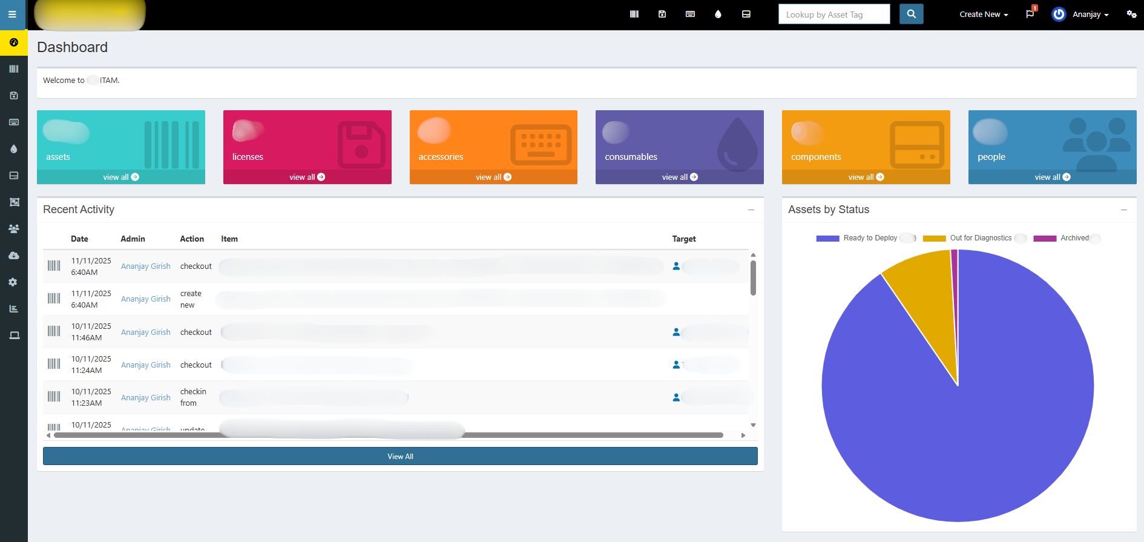1144x542 pixels.
Task: Click the Date column header
Action: click(x=79, y=239)
